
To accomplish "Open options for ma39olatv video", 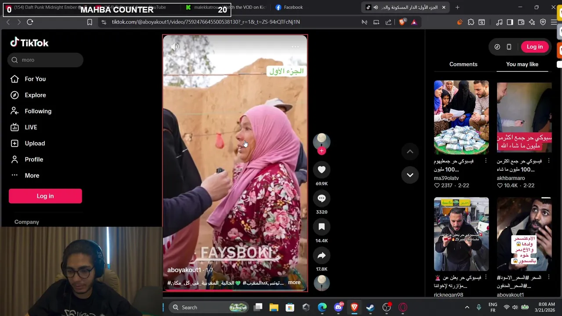I will pyautogui.click(x=486, y=161).
